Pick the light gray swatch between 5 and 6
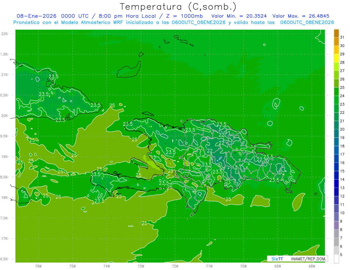This screenshot has width=350, height=270. [x=336, y=250]
